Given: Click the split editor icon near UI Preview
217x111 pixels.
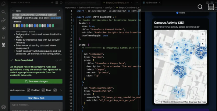Looking at the screenshot, I should (x=207, y=3).
